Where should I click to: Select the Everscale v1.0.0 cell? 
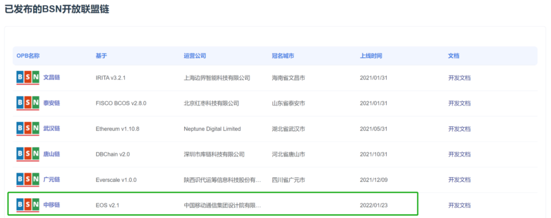[x=116, y=180]
